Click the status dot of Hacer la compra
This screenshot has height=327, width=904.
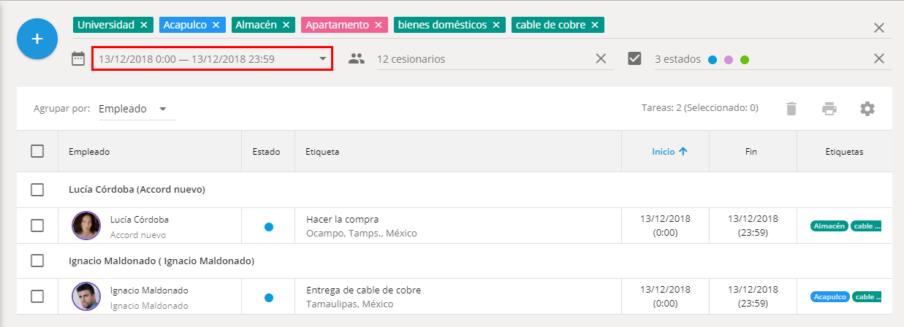[x=269, y=227]
